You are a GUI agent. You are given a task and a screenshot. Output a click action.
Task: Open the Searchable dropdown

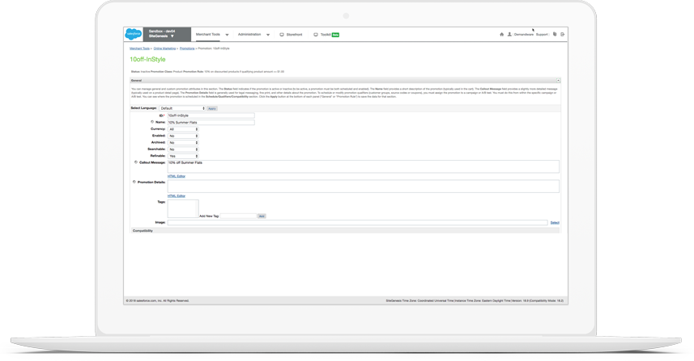[x=183, y=149]
